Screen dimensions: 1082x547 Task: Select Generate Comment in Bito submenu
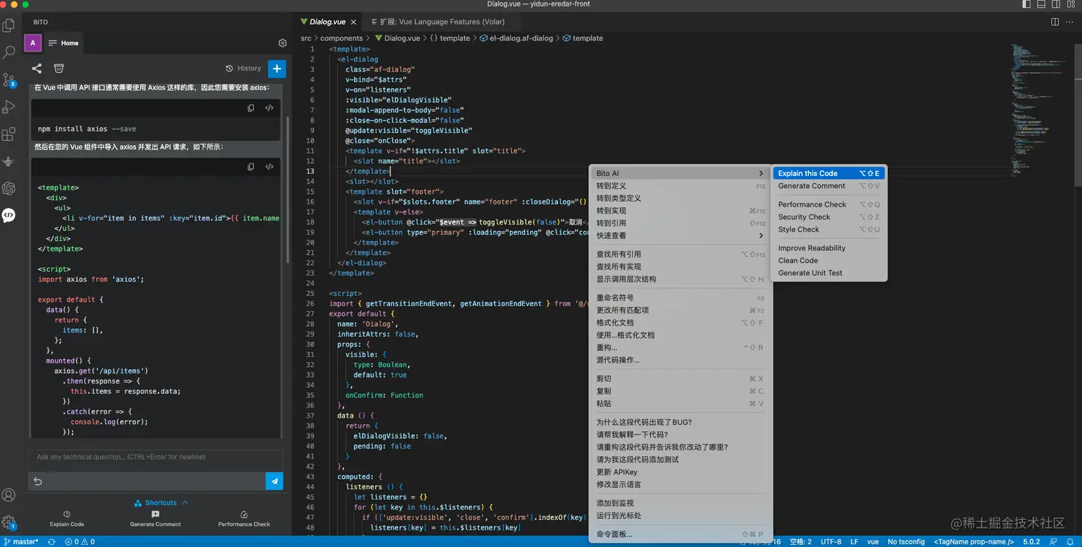tap(829, 186)
